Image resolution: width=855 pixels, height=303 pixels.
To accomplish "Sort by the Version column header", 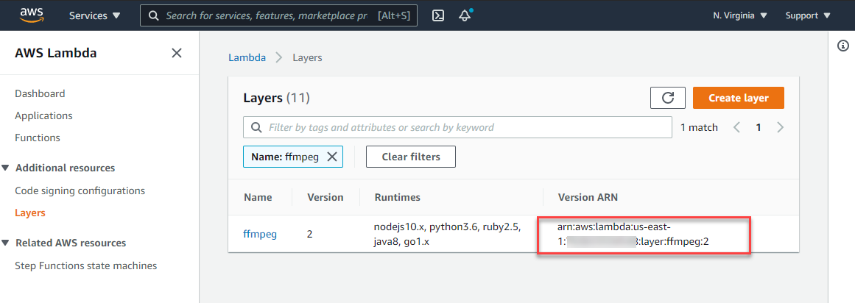I will 326,197.
